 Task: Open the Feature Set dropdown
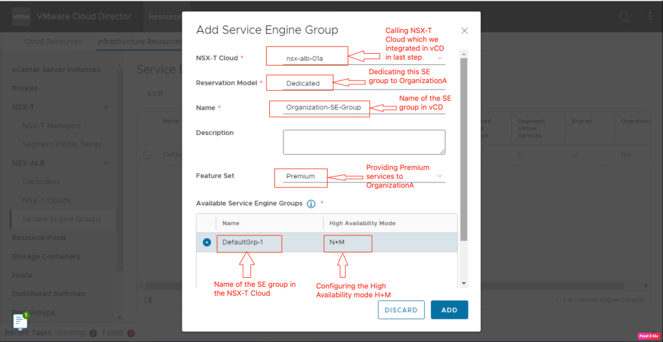point(439,176)
